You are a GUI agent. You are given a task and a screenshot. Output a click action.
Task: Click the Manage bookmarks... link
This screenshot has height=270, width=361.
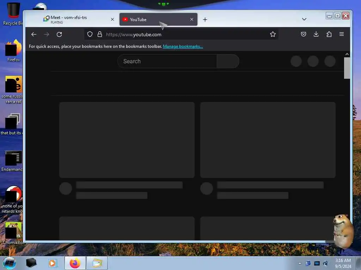tap(183, 46)
